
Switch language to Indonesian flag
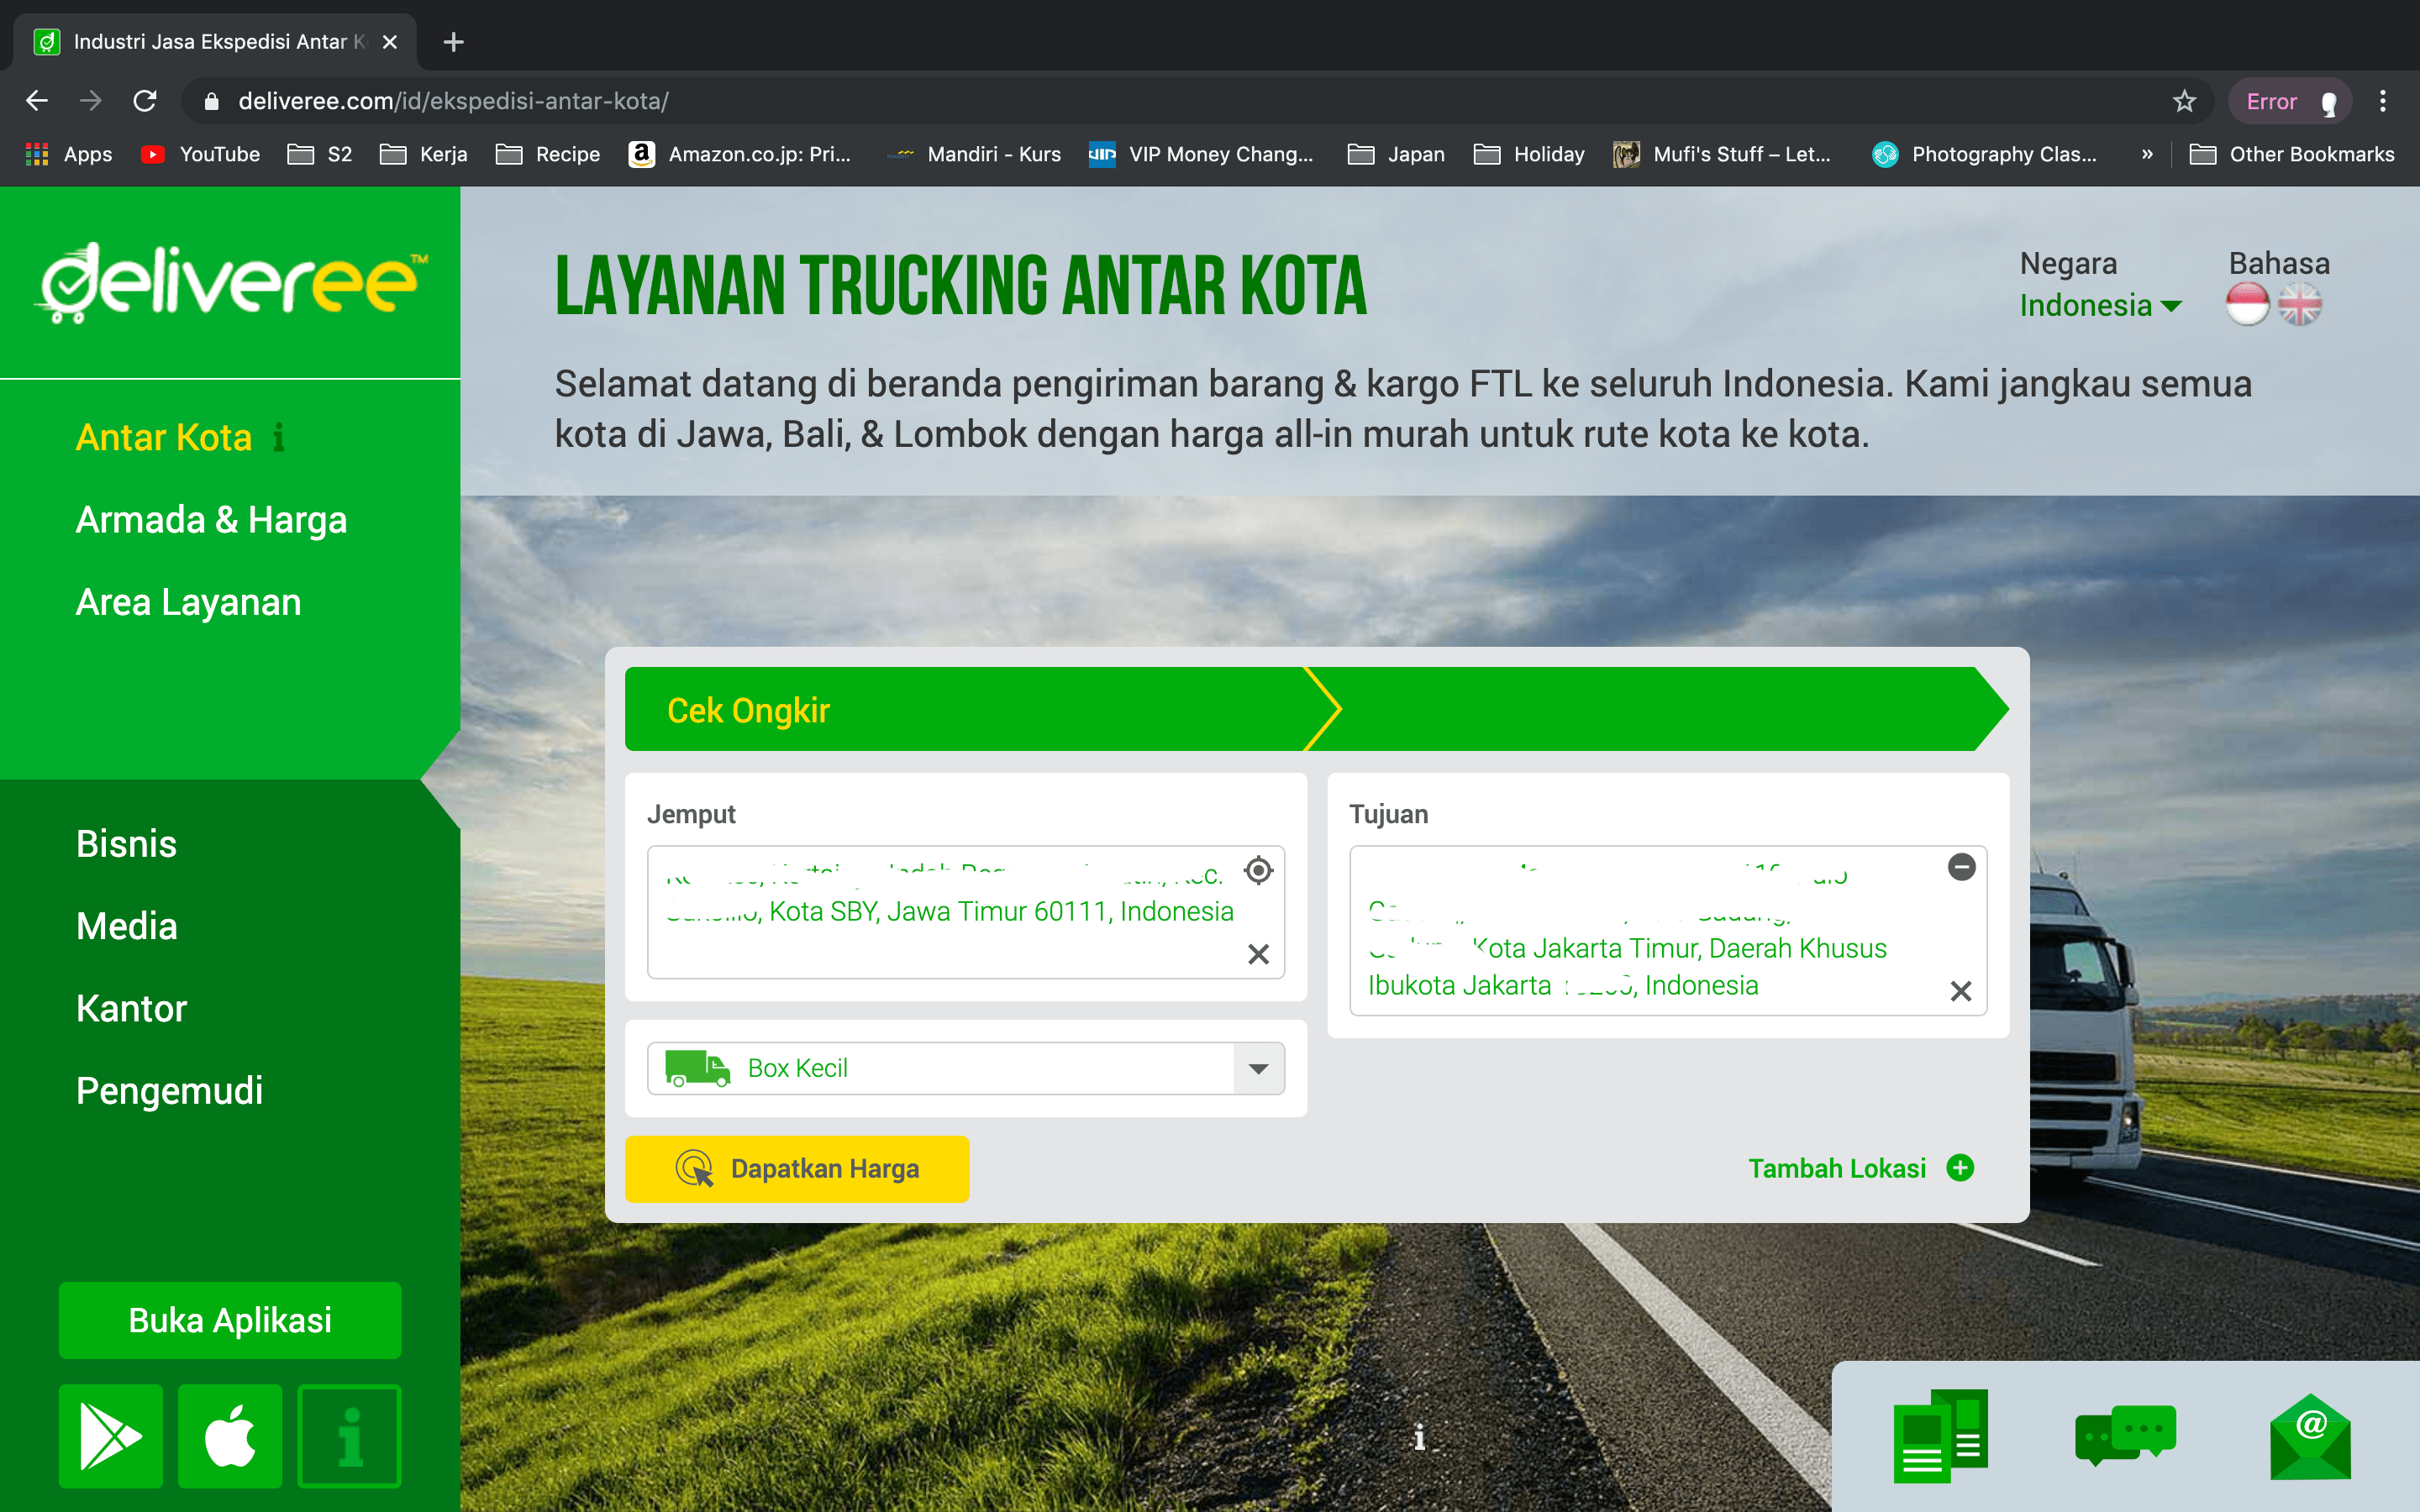coord(2246,304)
